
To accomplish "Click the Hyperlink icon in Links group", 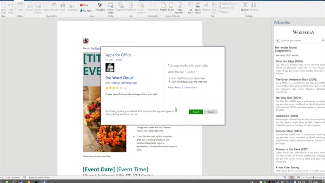I will (x=121, y=7).
